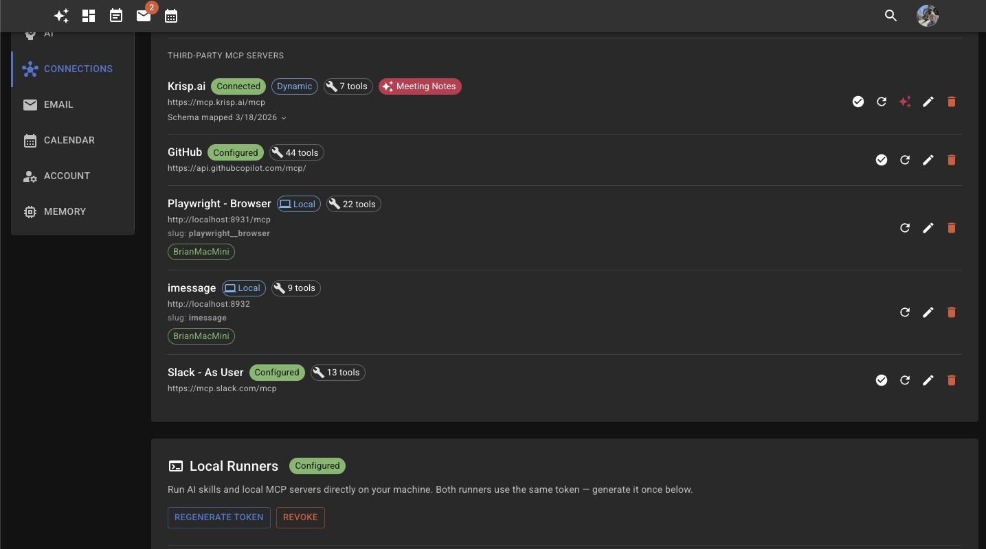
Task: Click the URL "http://localhost:8931/mcp"
Action: (x=219, y=220)
